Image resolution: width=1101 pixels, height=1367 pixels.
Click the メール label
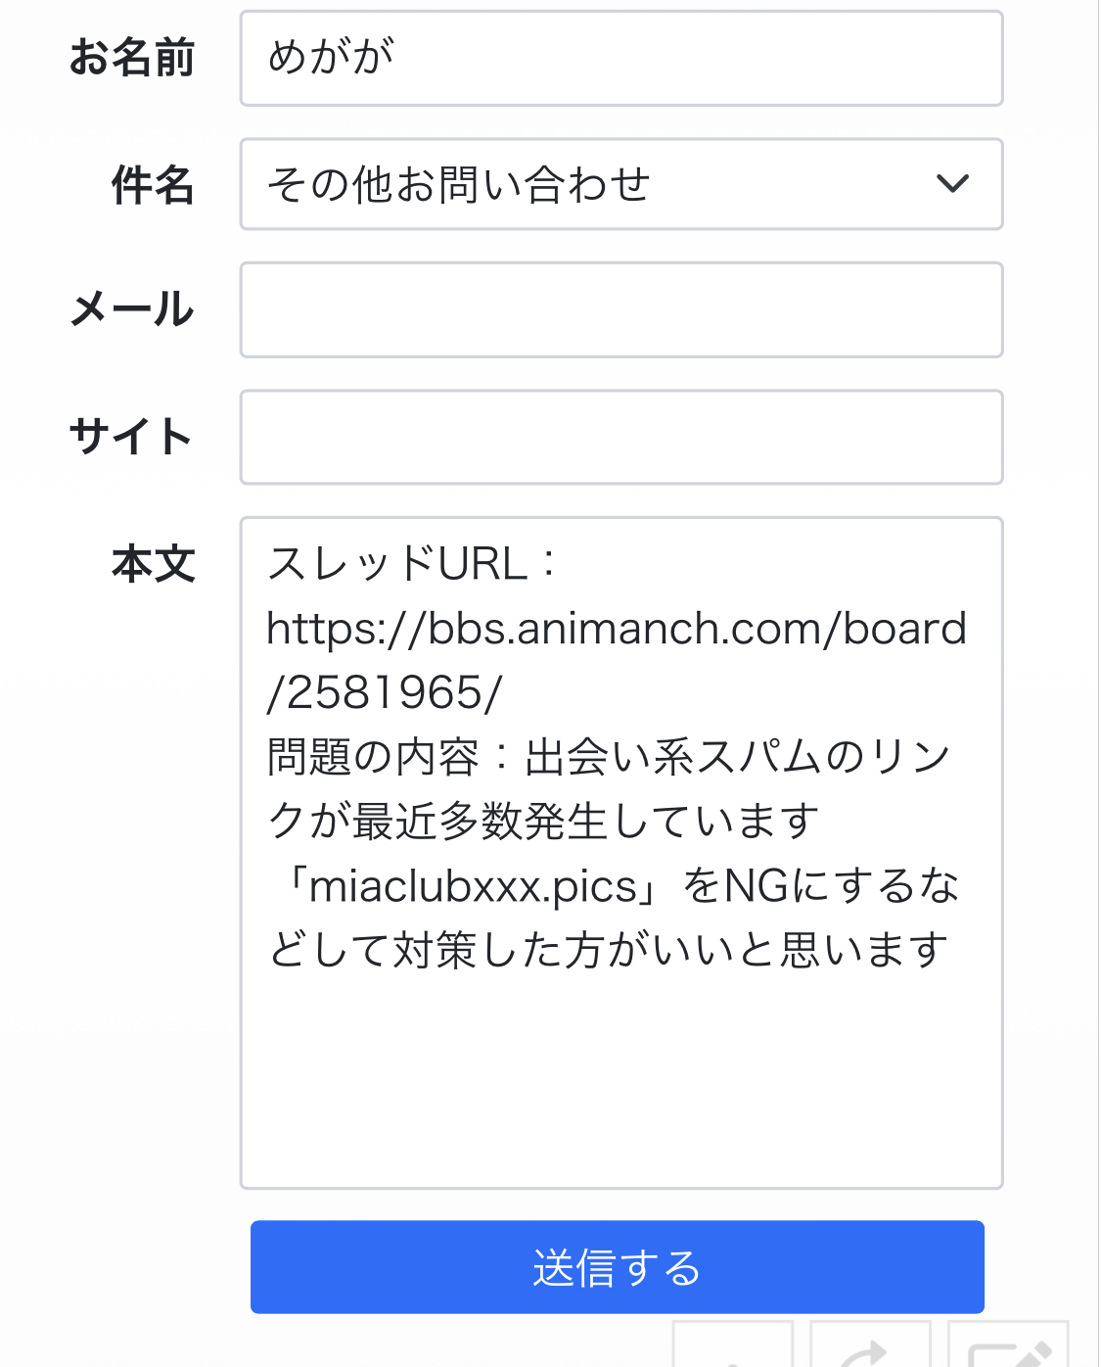132,309
